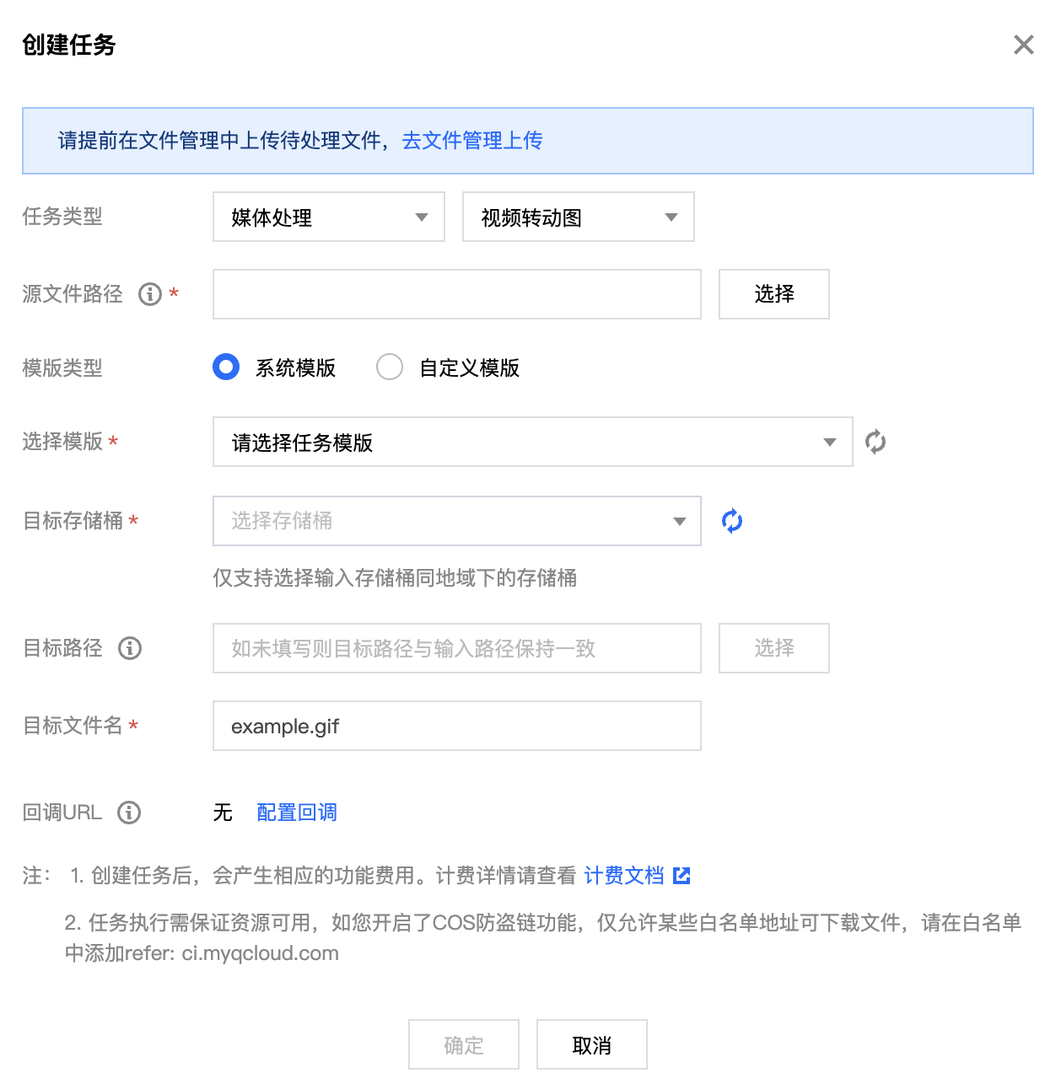Open the 视频转动图 dropdown
Image resolution: width=1056 pixels, height=1089 pixels.
(x=579, y=217)
